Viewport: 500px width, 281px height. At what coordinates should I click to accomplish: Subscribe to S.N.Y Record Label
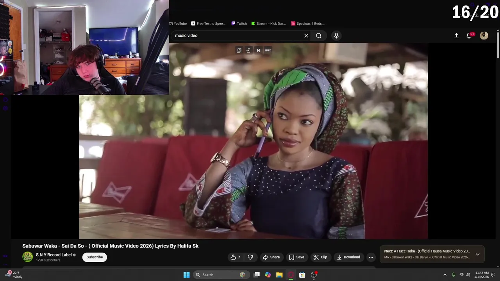pos(95,257)
